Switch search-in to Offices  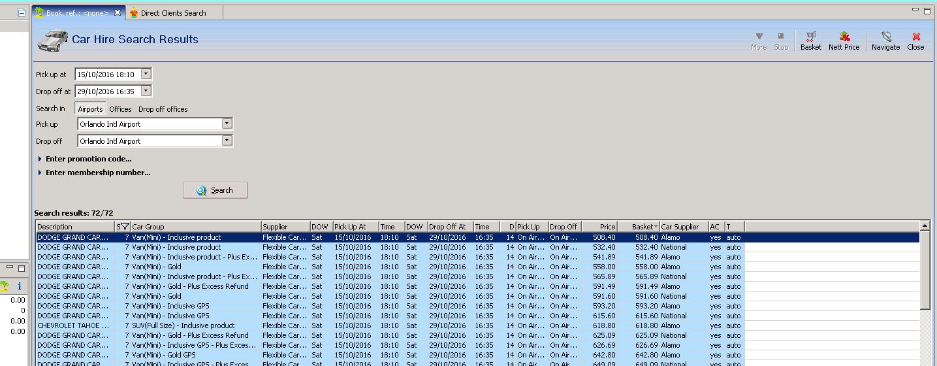coord(120,109)
